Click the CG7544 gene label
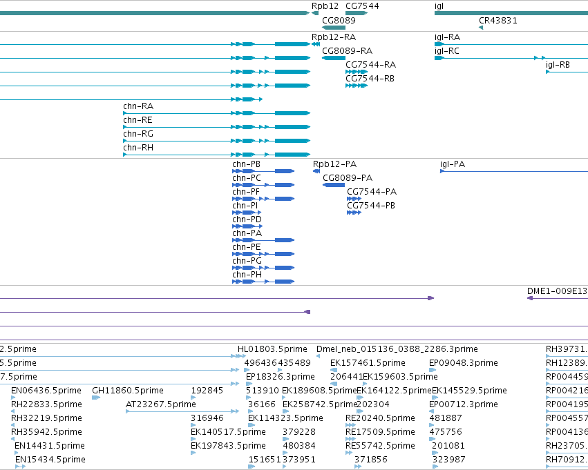The height and width of the screenshot is (470, 588). coord(362,6)
